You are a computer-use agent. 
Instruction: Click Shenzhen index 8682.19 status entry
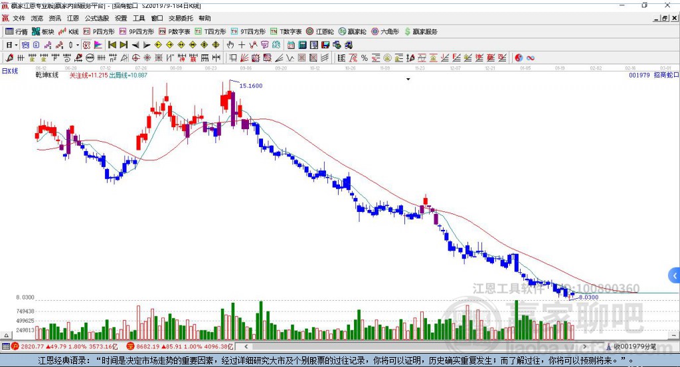(x=181, y=346)
